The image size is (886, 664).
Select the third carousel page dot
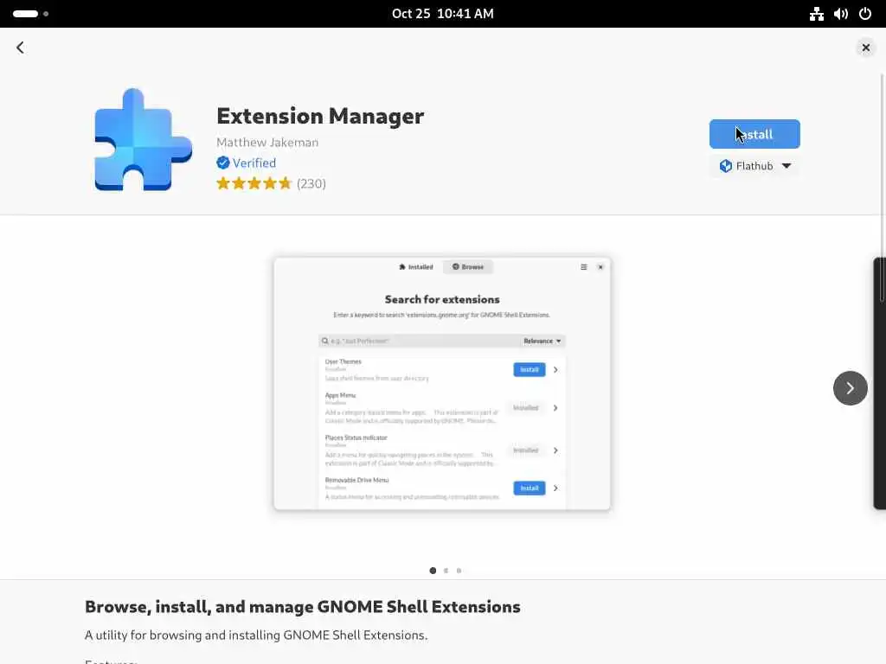(459, 571)
